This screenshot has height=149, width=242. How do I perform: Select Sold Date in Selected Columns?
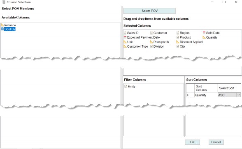pos(213,33)
